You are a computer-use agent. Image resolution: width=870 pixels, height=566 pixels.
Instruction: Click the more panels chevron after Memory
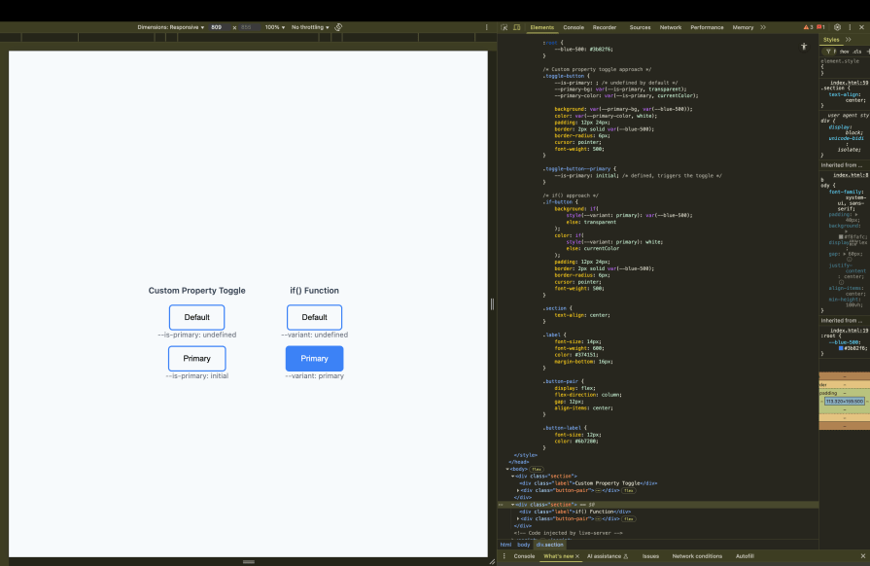(762, 27)
